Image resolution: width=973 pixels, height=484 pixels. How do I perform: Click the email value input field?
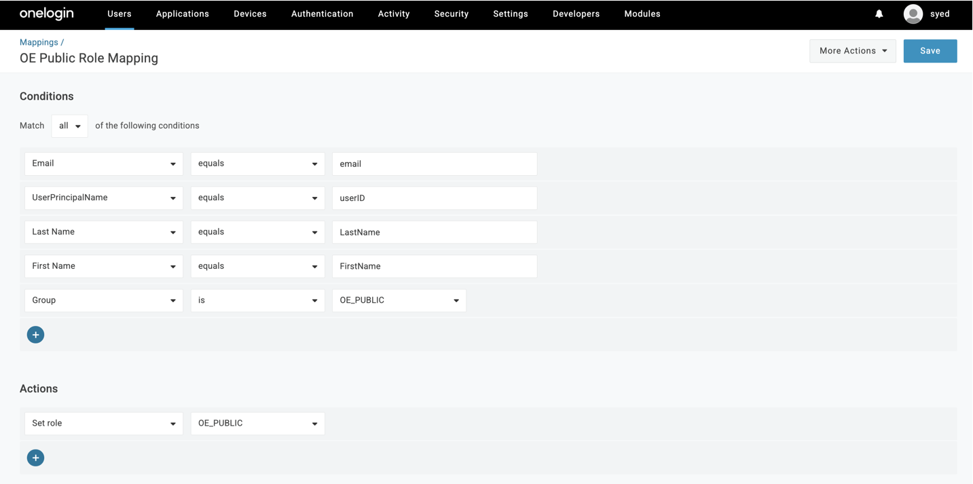click(435, 164)
